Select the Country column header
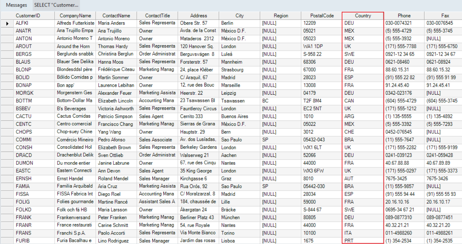The image size is (462, 244). [x=363, y=16]
